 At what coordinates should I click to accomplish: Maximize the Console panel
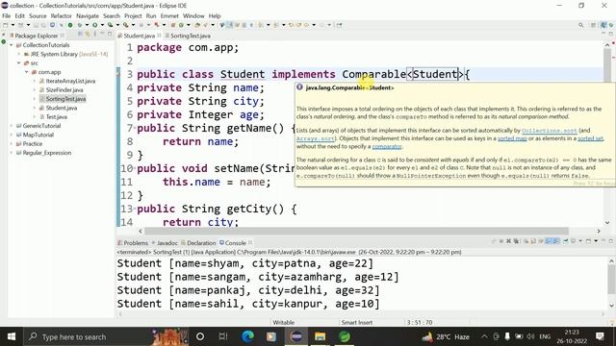(x=611, y=241)
